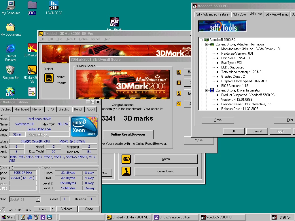Click the yellow magnifier icon in the score dialog

click(x=179, y=104)
